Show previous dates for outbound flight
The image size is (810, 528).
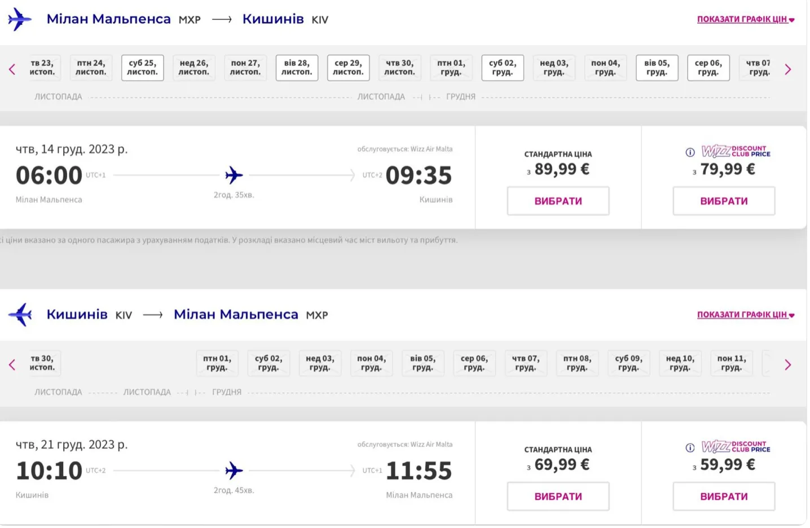coord(12,69)
